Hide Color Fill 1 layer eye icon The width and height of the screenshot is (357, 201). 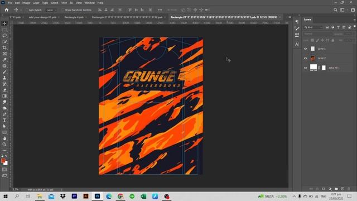(x=305, y=68)
